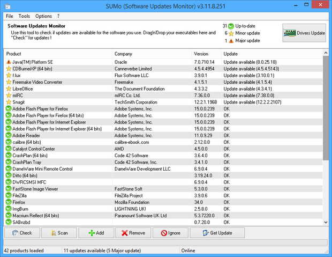Click the LIGHTNING UK! company cell
This screenshot has width=332, height=257.
[x=130, y=209]
